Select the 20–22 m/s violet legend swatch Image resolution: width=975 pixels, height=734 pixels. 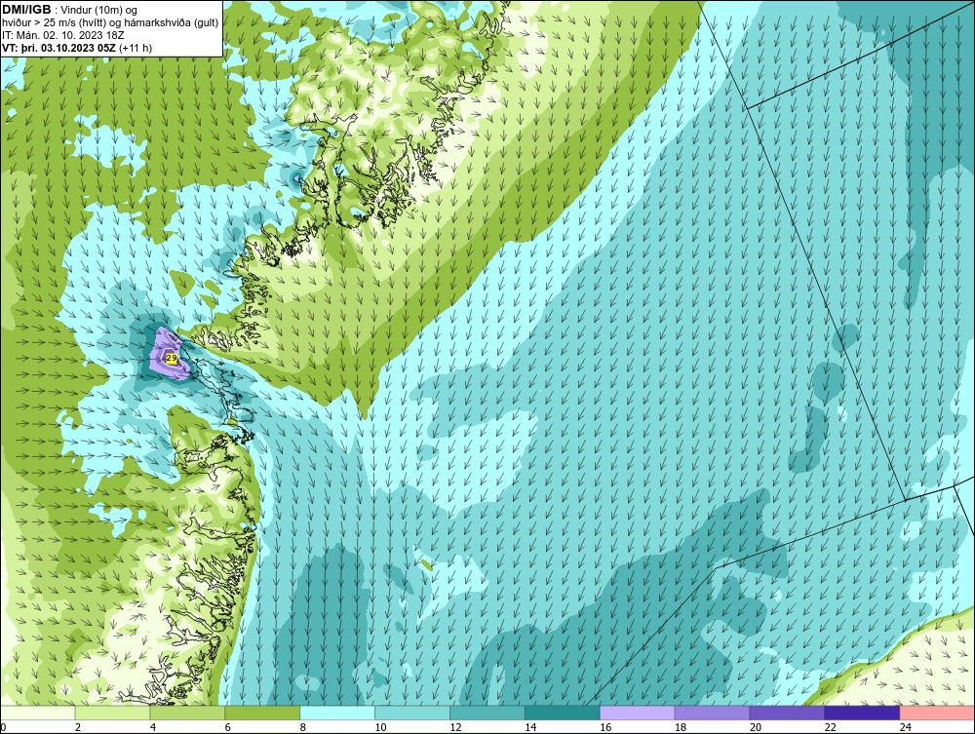787,713
